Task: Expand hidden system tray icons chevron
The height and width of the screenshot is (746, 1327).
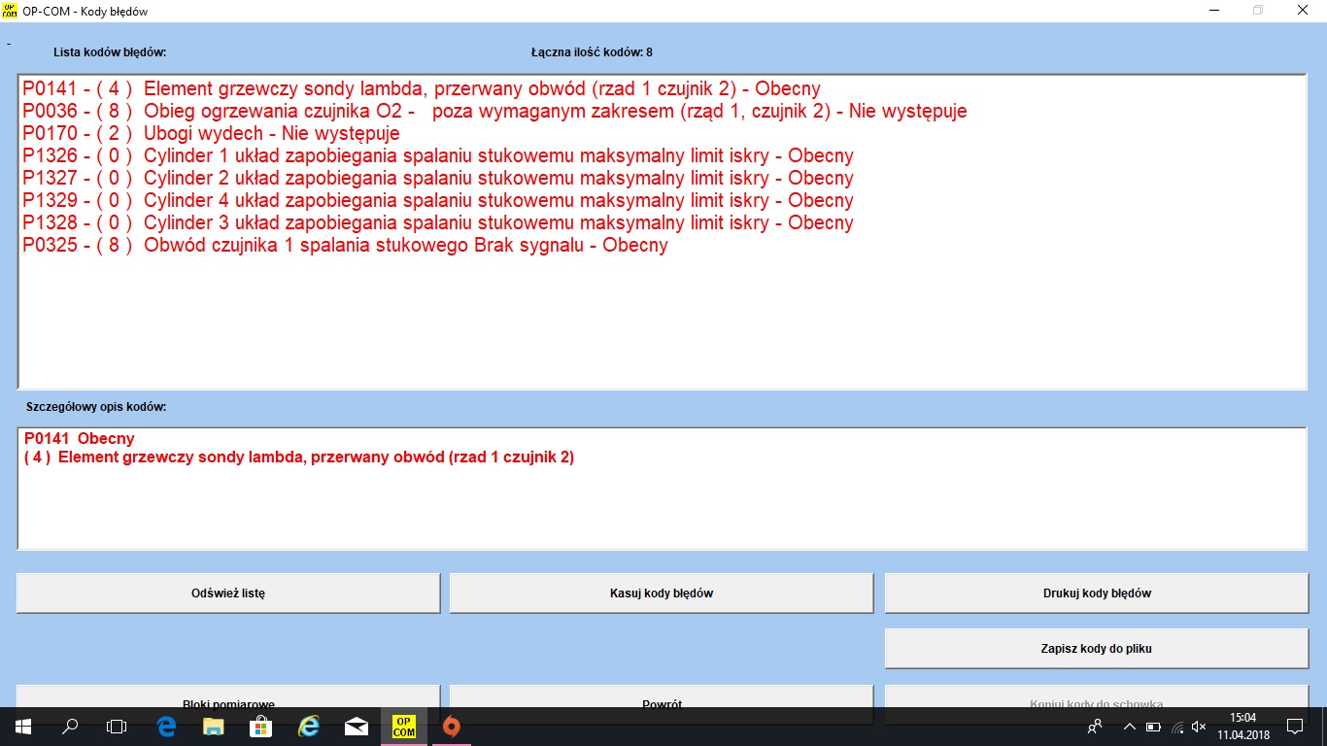Action: [x=1129, y=726]
